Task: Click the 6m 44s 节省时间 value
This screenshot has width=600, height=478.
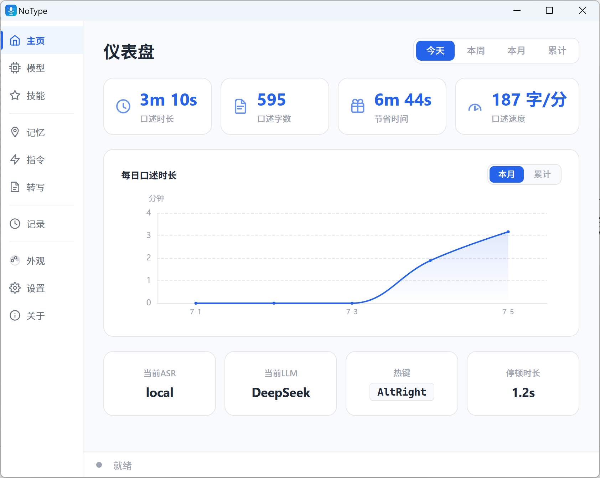Action: tap(403, 100)
